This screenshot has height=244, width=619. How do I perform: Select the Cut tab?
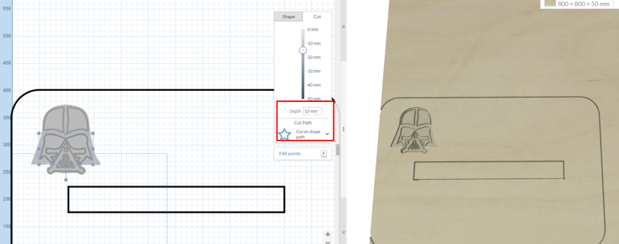[317, 17]
